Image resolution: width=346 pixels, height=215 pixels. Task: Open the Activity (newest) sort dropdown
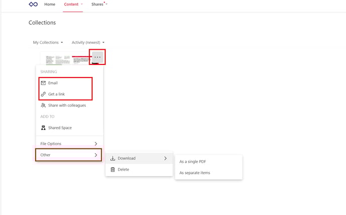88,42
